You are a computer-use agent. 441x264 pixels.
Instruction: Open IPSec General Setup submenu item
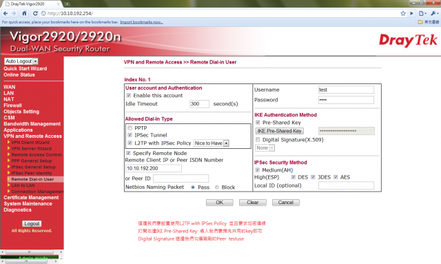pyautogui.click(x=33, y=167)
